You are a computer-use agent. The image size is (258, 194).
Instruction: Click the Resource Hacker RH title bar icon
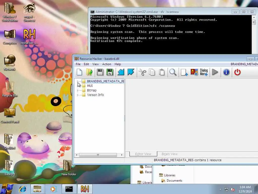pyautogui.click(x=77, y=59)
